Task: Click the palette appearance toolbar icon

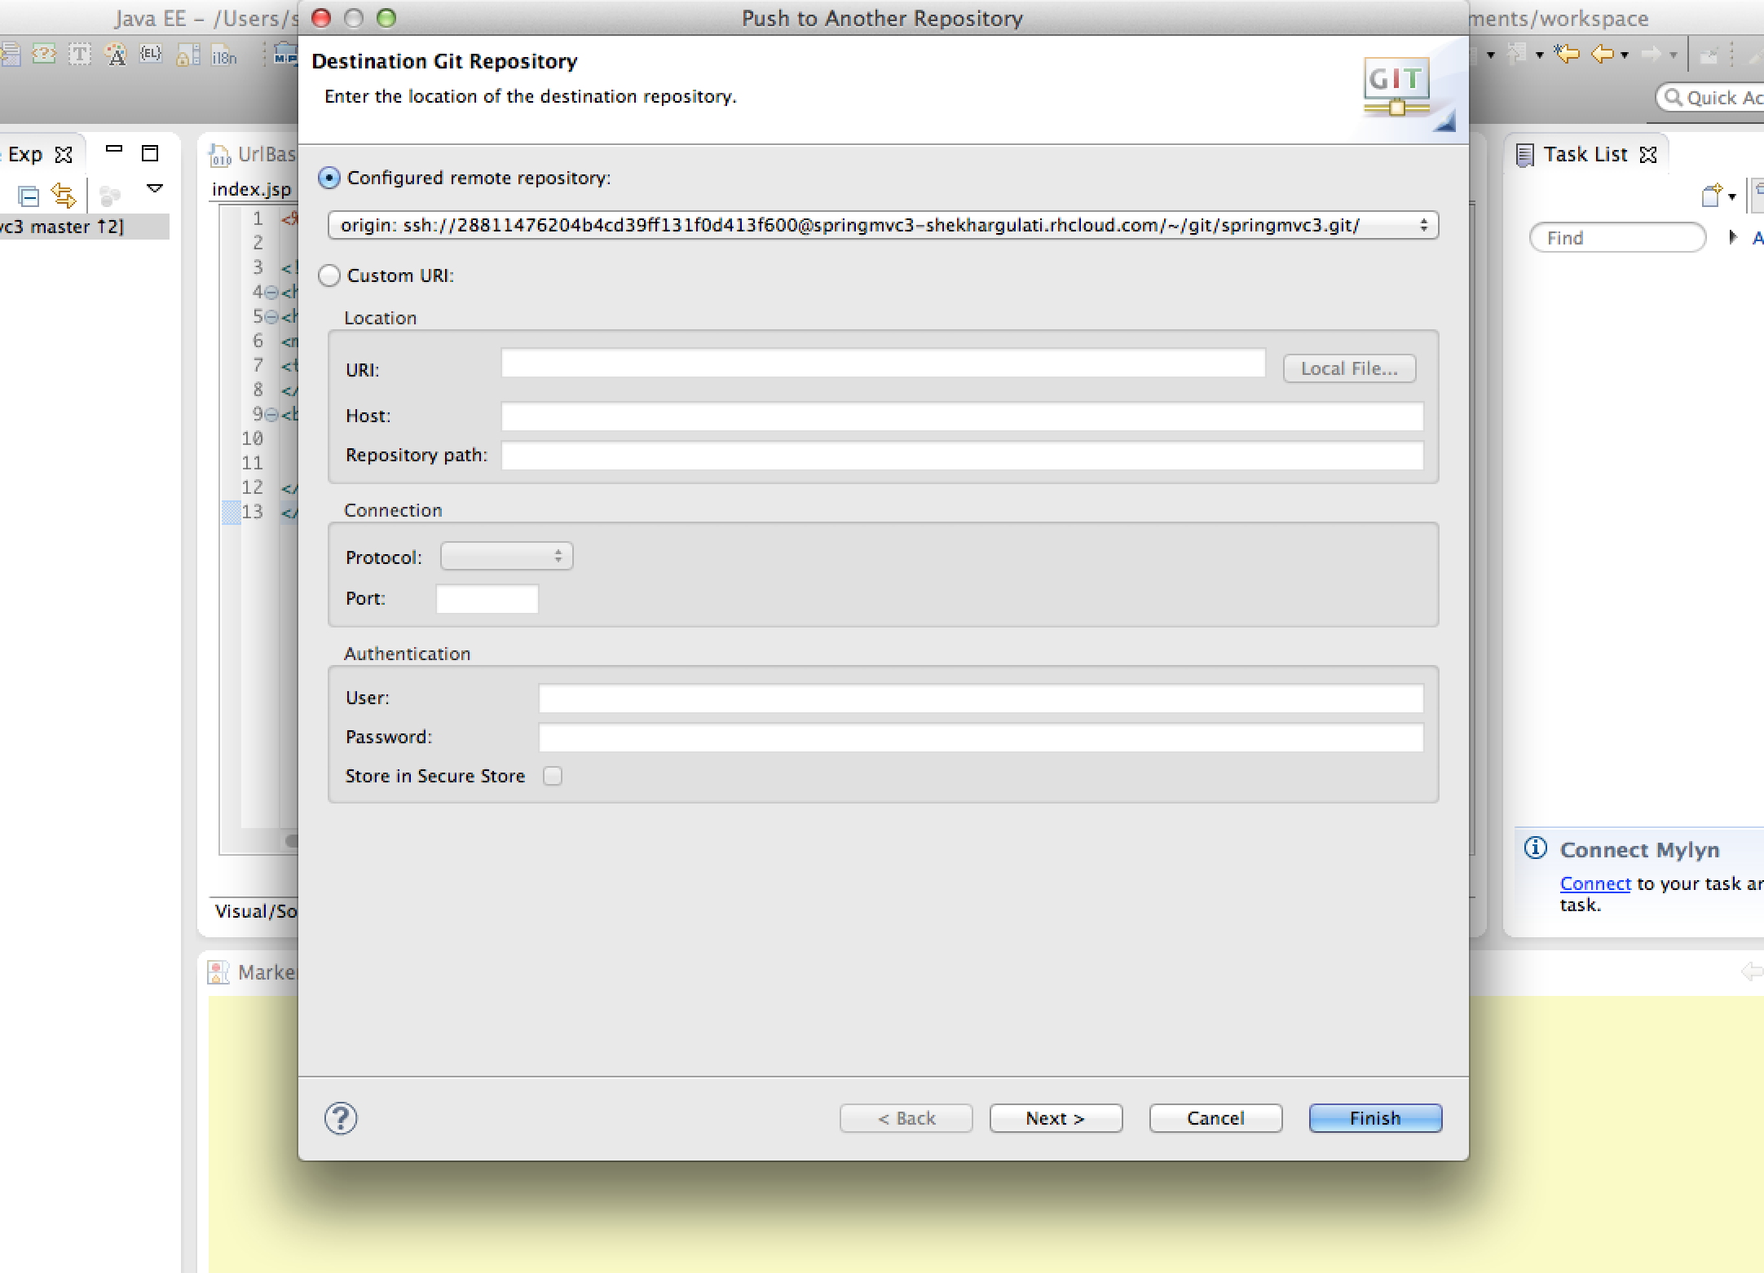Action: [x=115, y=55]
